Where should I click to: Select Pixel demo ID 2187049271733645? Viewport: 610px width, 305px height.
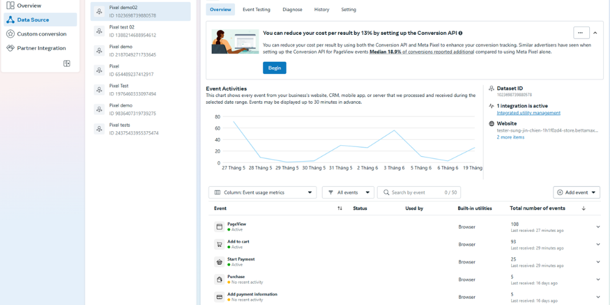(141, 51)
